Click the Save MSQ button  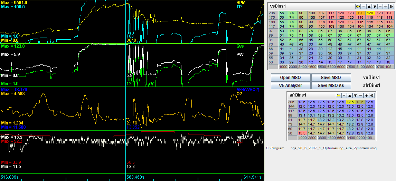pyautogui.click(x=331, y=77)
